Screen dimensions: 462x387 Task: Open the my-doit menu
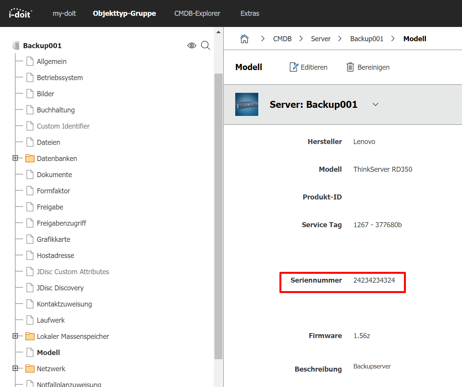tap(64, 13)
